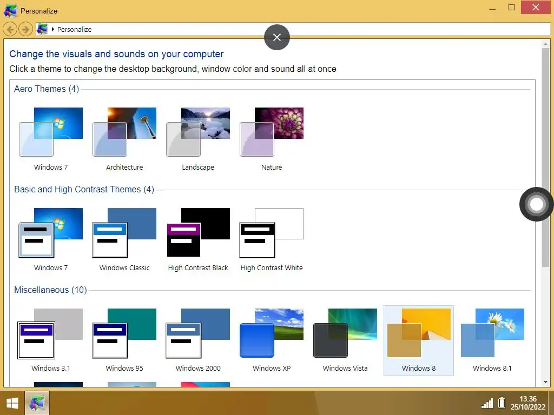The image size is (554, 415).
Task: Maximize the Personalize window
Action: tap(511, 7)
